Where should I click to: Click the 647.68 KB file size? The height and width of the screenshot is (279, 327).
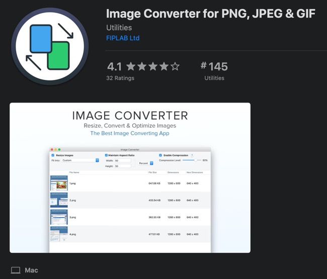click(154, 183)
